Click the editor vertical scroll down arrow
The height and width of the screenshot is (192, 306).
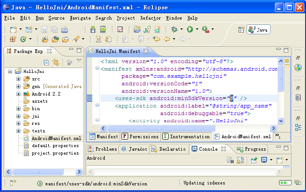[x=281, y=121]
